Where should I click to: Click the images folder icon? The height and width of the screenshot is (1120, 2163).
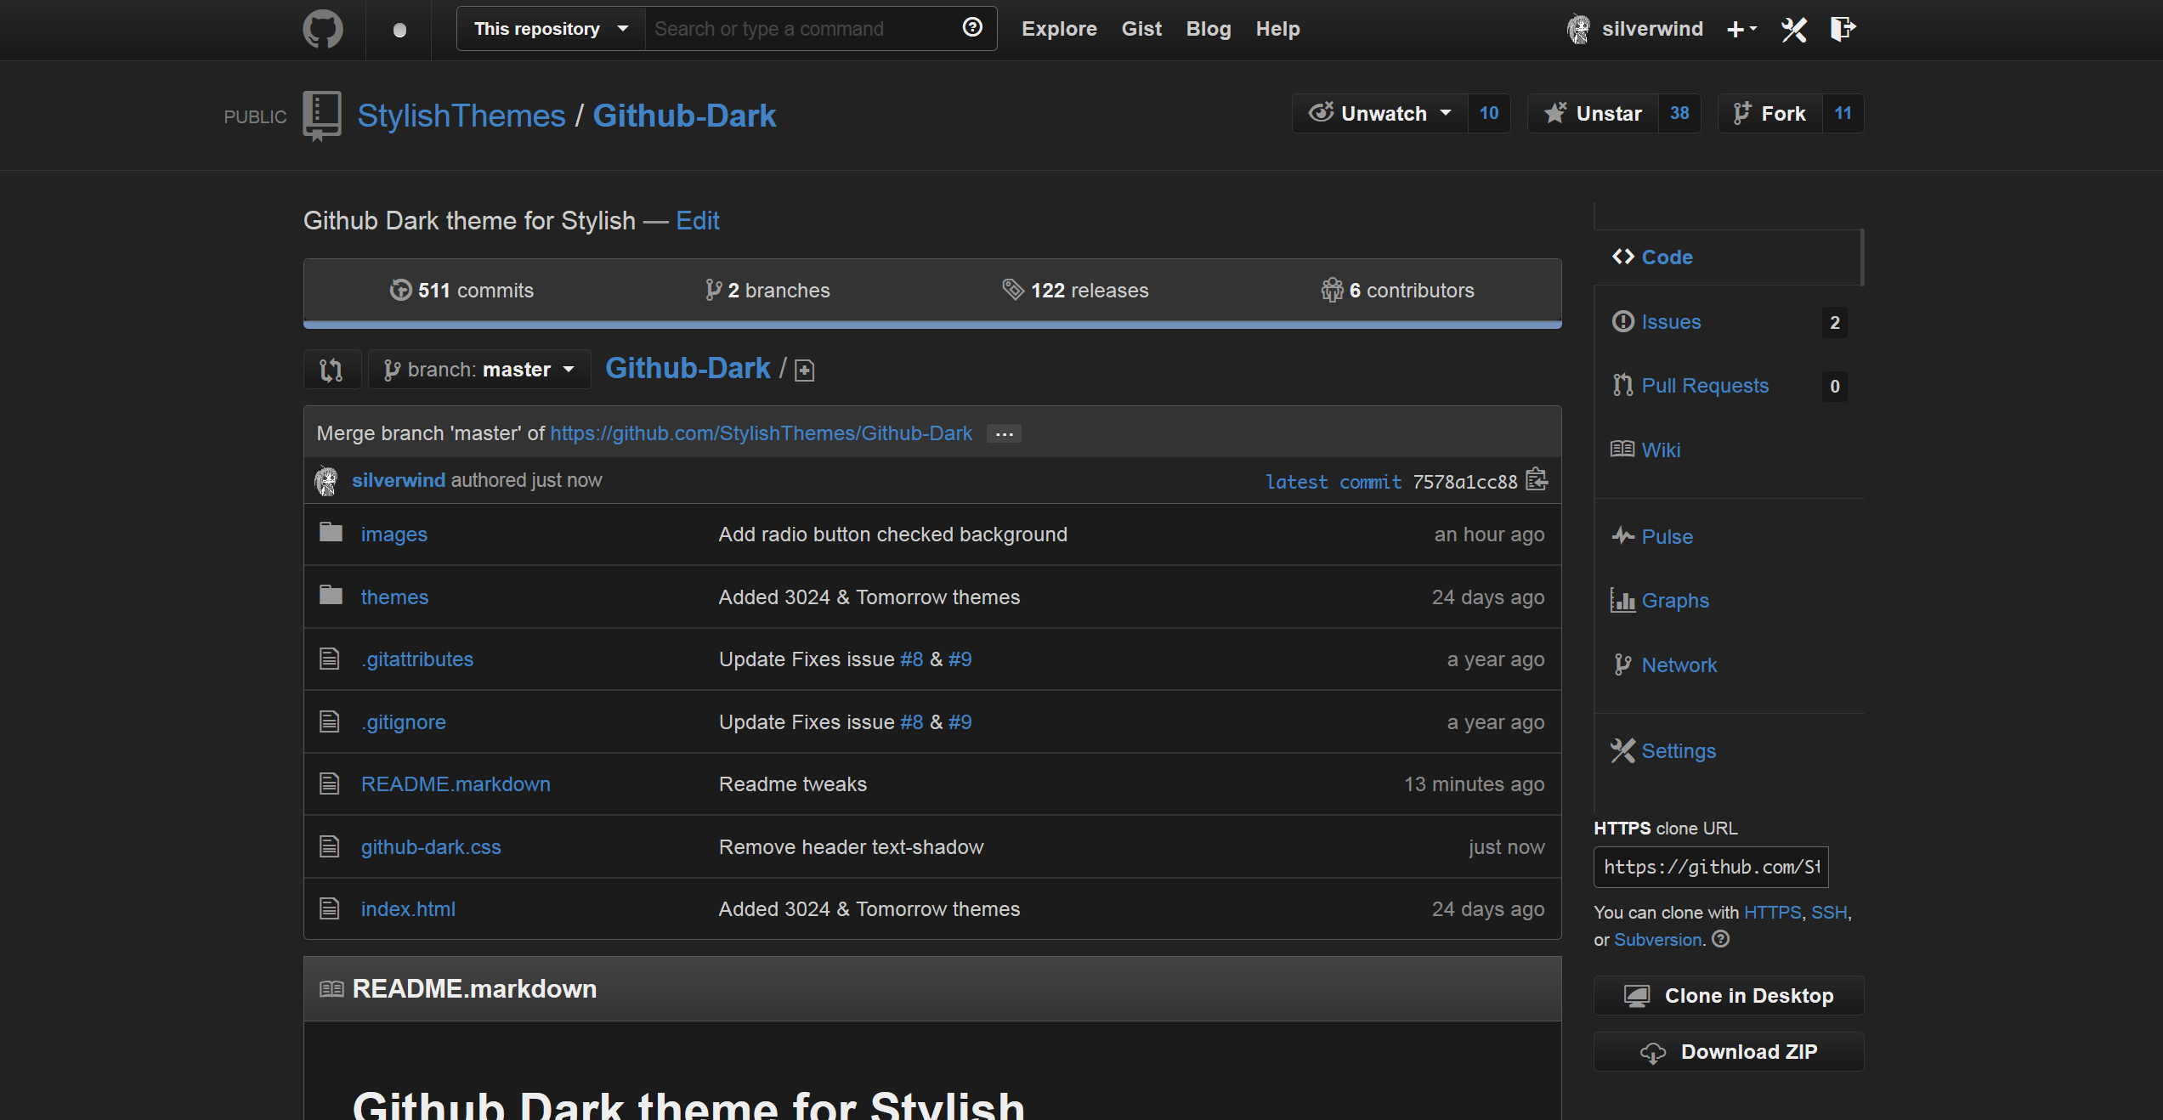pos(331,533)
